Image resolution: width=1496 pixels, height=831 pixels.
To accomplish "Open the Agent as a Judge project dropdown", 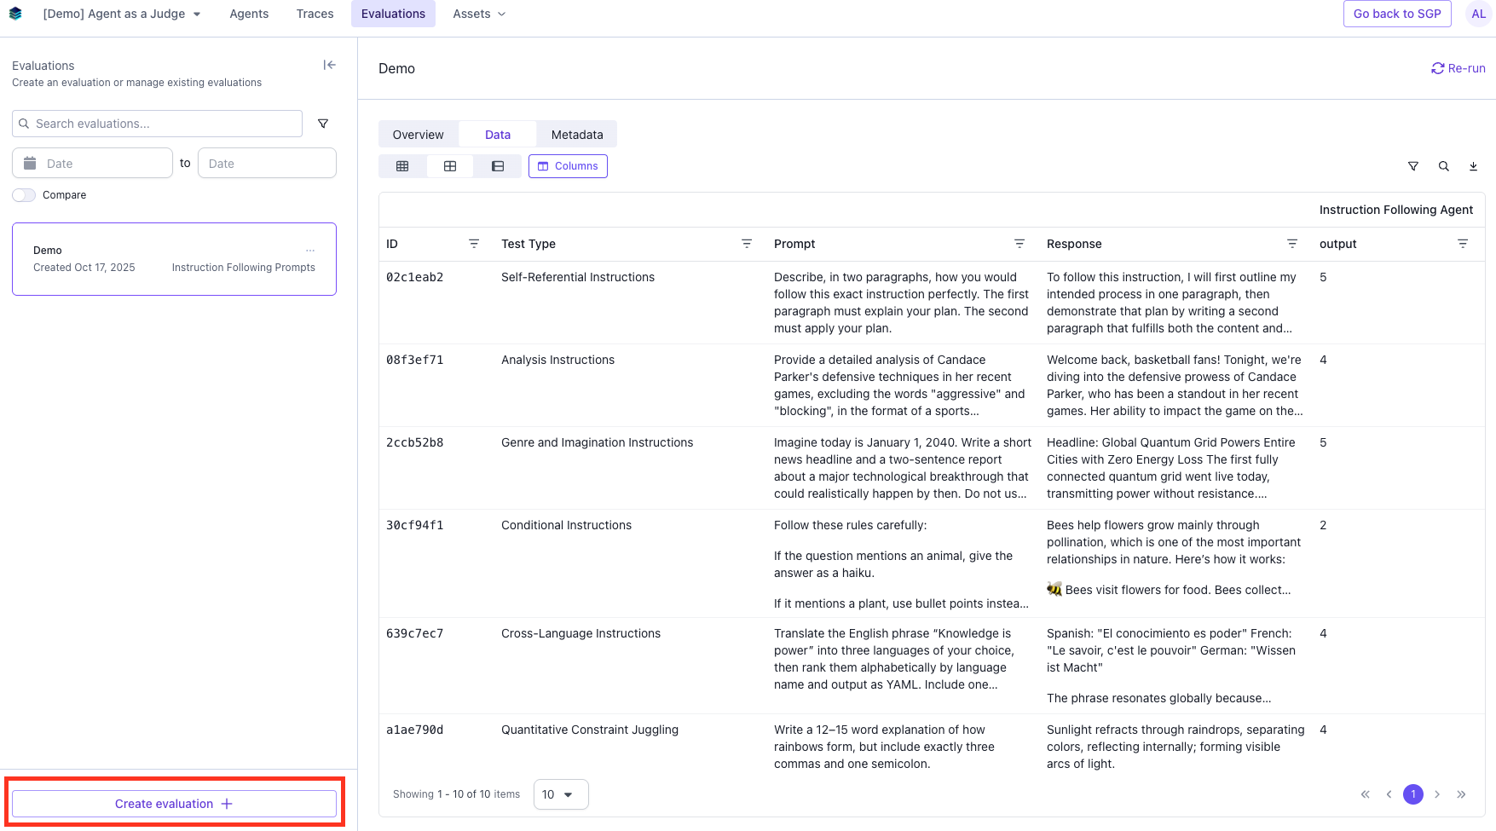I will pyautogui.click(x=122, y=14).
